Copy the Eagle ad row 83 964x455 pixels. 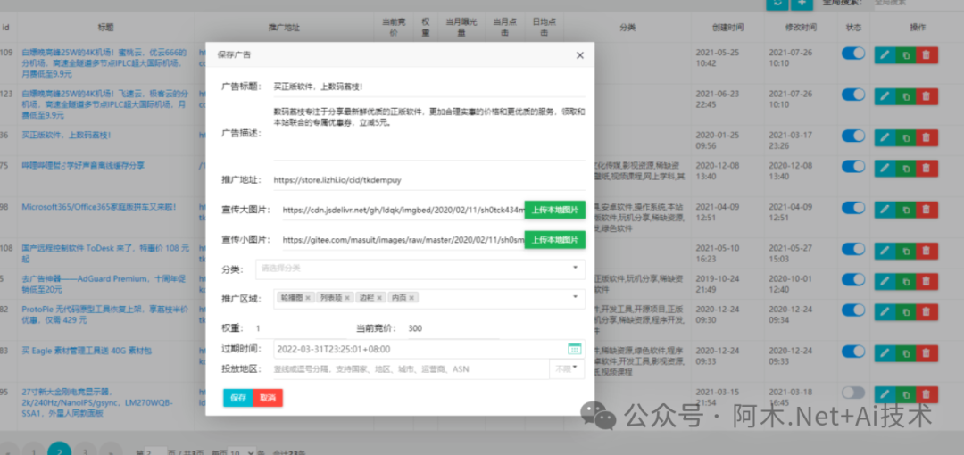click(x=906, y=353)
